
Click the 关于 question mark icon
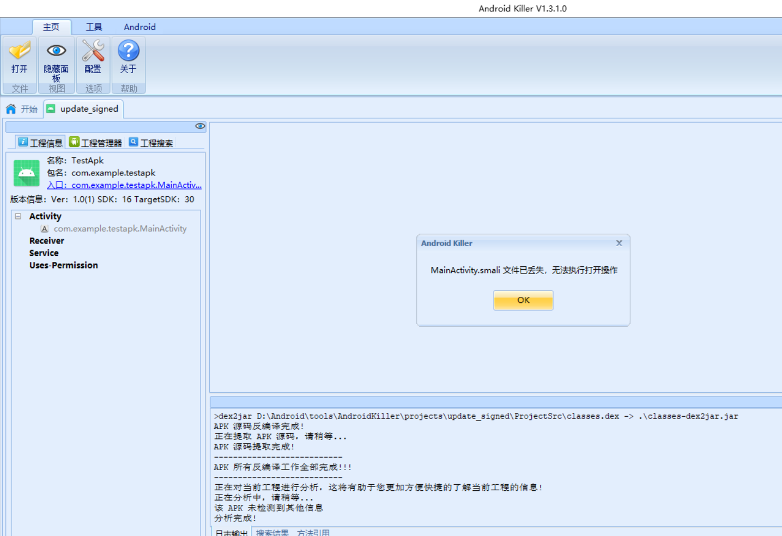tap(129, 51)
